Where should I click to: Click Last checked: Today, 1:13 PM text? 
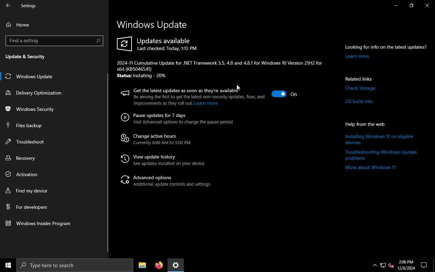coord(167,48)
